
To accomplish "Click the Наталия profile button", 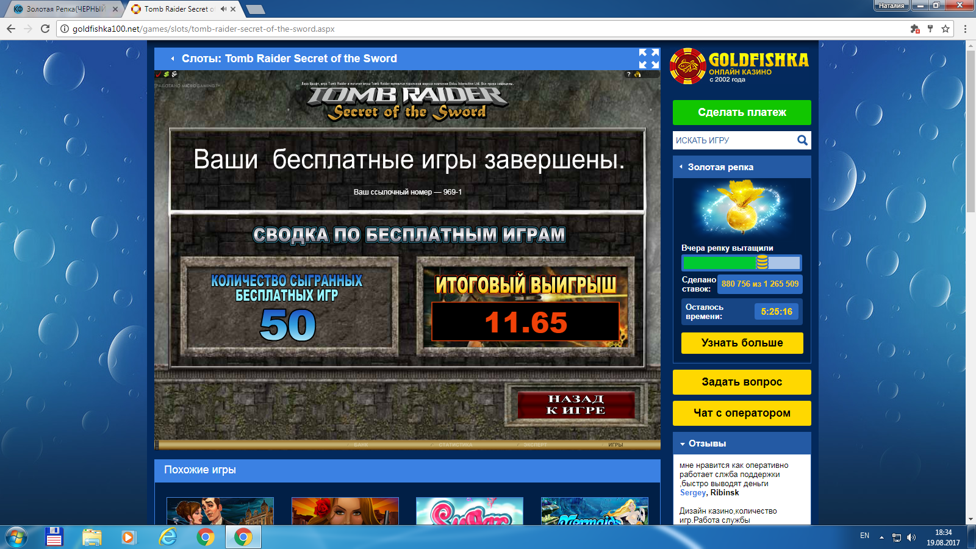I will pyautogui.click(x=891, y=5).
